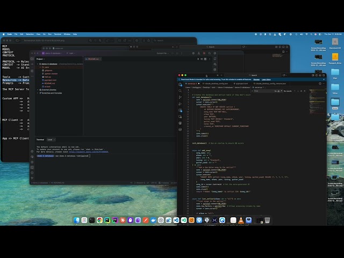Image resolution: width=344 pixels, height=258 pixels.
Task: Switch PyCharm markdown editor to editor-only view
Action: 198,59
